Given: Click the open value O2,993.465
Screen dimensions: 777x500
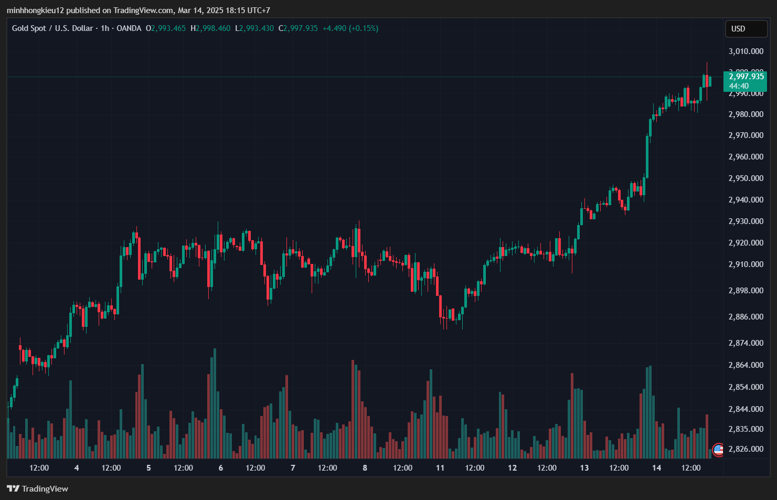Looking at the screenshot, I should pos(166,28).
